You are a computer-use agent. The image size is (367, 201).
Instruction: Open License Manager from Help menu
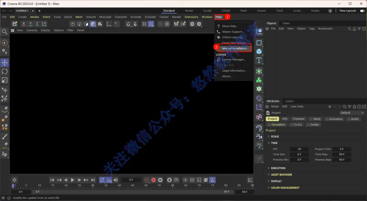tap(234, 59)
